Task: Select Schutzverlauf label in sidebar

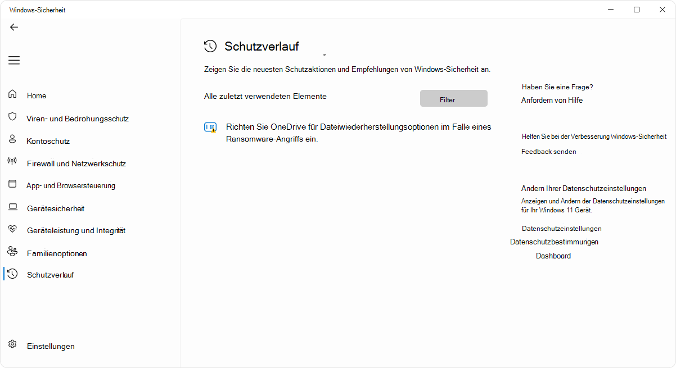Action: pos(51,275)
